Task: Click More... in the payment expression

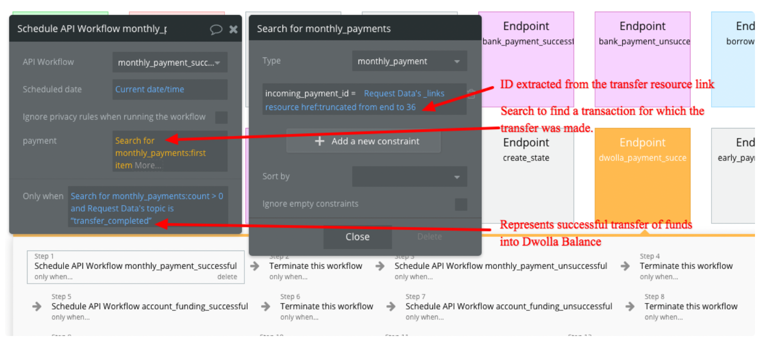Action: pyautogui.click(x=148, y=165)
